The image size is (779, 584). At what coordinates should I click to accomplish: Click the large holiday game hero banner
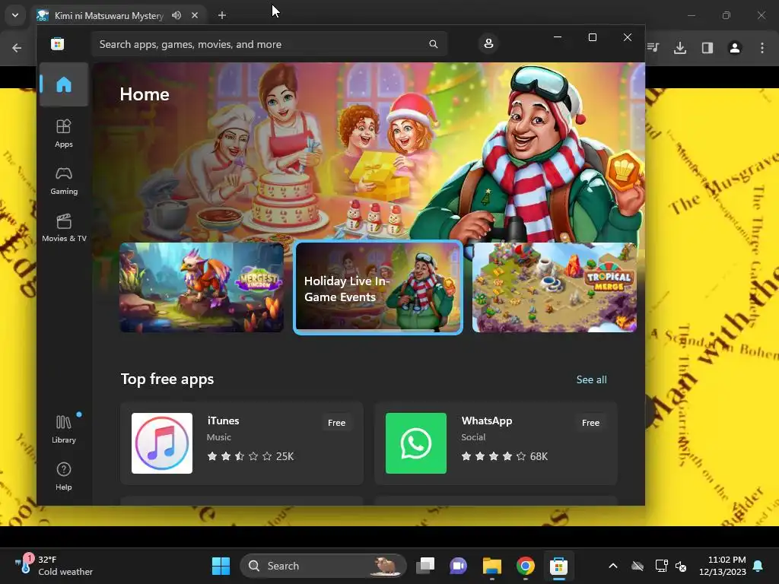coord(369,151)
